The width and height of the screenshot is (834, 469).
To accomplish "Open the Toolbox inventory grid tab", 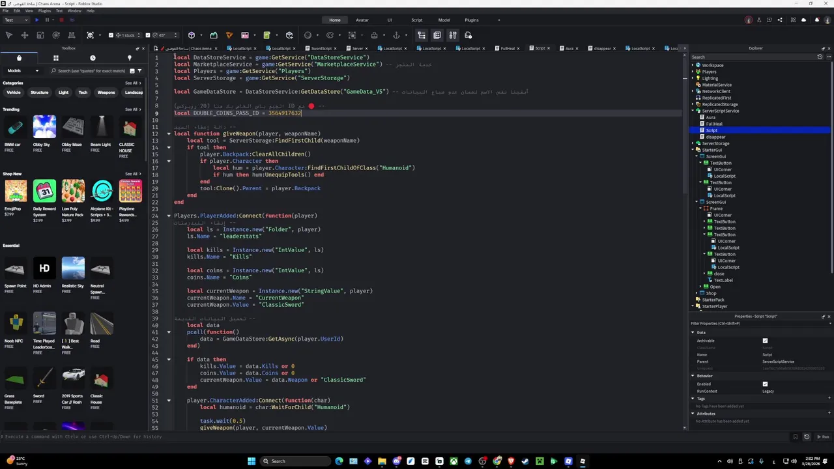I will (x=56, y=58).
